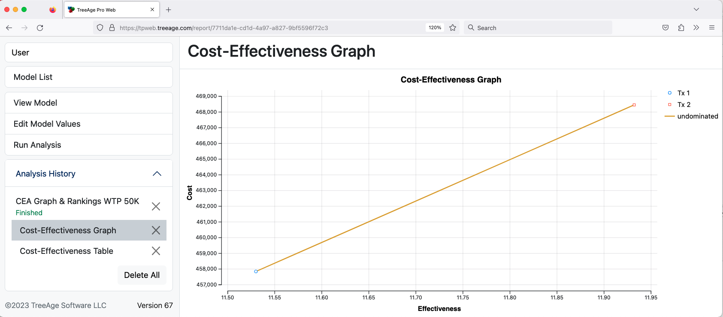This screenshot has width=723, height=317.
Task: Open the Cost-Effectiveness Table report
Action: pyautogui.click(x=67, y=251)
